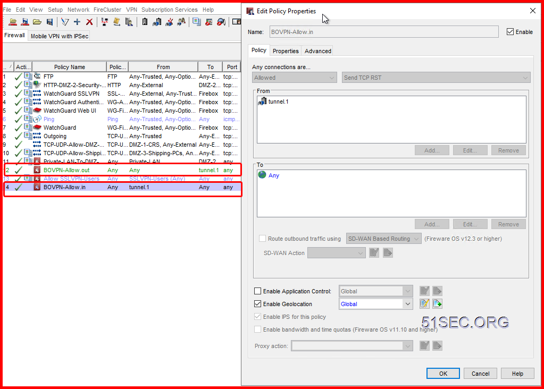This screenshot has width=544, height=389.
Task: Click the red blocked window toolbar icon
Action: tap(209, 22)
